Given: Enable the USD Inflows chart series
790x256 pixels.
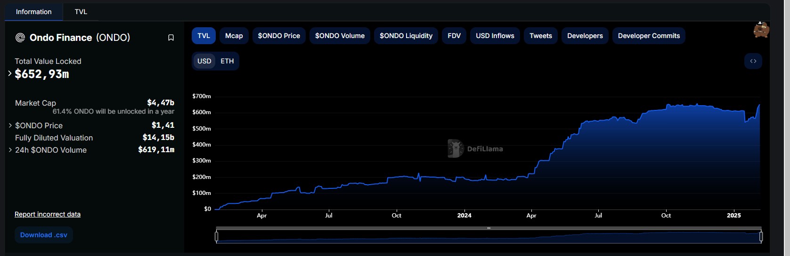Looking at the screenshot, I should 495,36.
